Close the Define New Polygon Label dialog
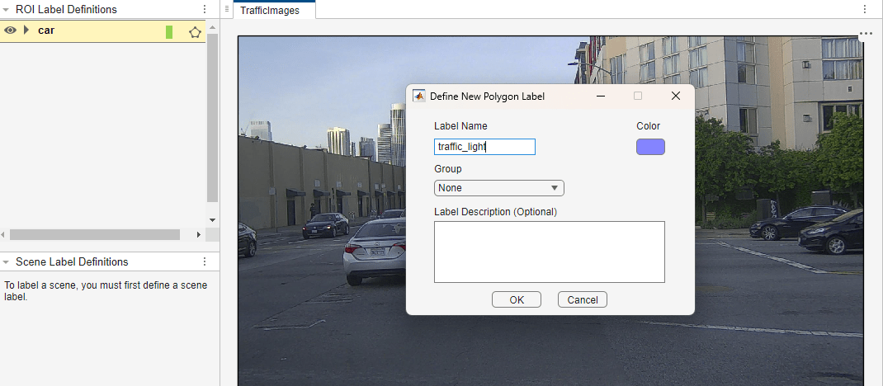 click(676, 96)
